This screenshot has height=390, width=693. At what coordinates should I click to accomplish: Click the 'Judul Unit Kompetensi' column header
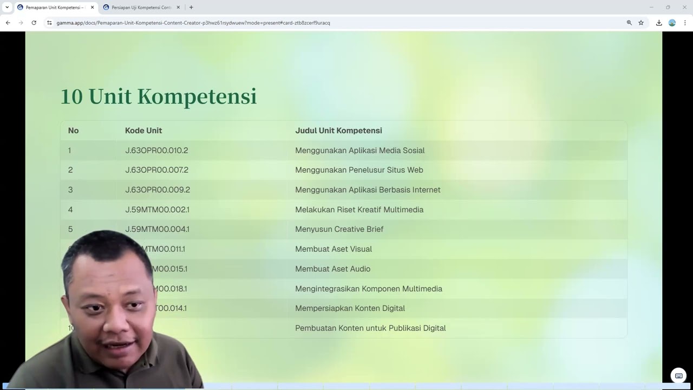[338, 131]
